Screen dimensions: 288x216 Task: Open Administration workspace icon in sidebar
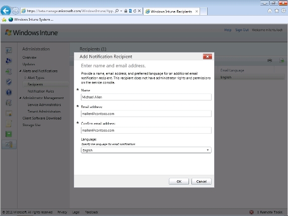9,145
